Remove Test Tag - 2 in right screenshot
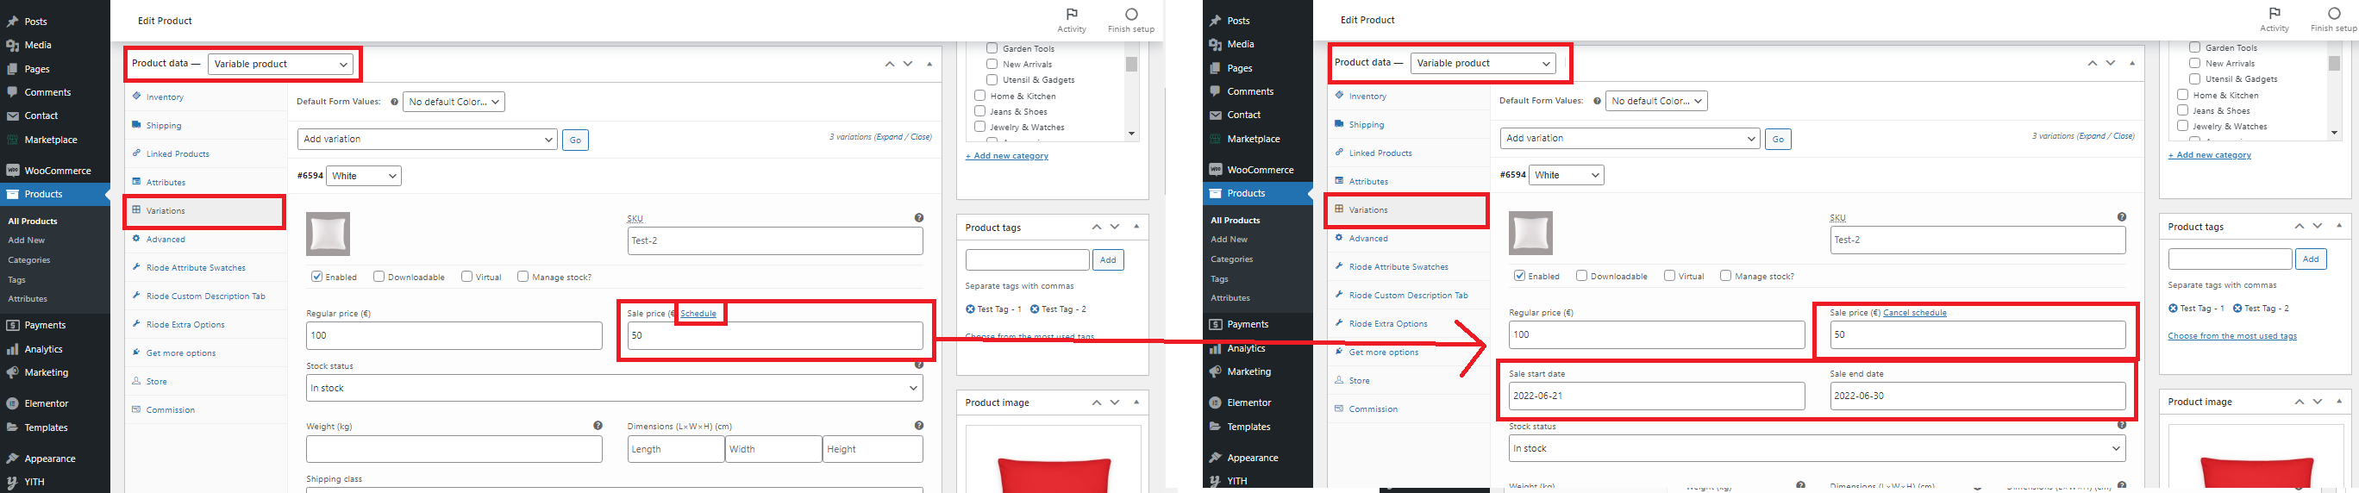2359x493 pixels. pos(2237,309)
